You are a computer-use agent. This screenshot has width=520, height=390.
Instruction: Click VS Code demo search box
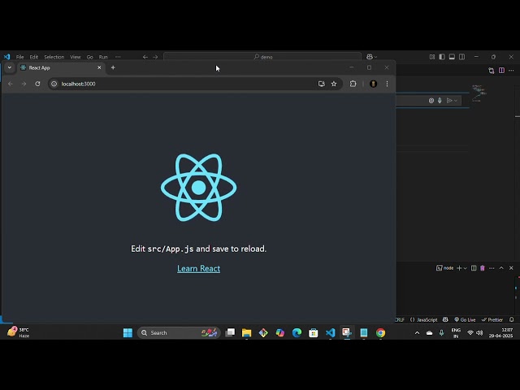[262, 57]
